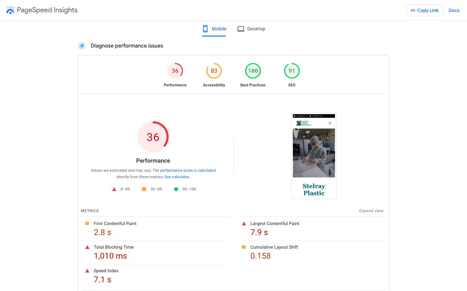The height and width of the screenshot is (291, 467).
Task: Click the orange square 50–89 legend icon
Action: tap(144, 189)
